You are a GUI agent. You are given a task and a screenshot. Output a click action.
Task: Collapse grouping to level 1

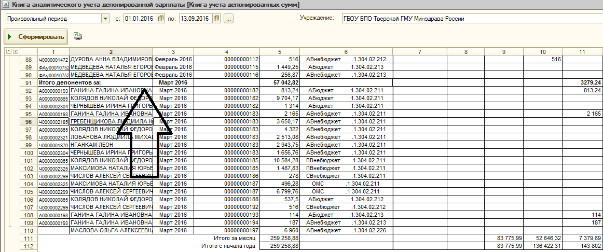pyautogui.click(x=8, y=51)
